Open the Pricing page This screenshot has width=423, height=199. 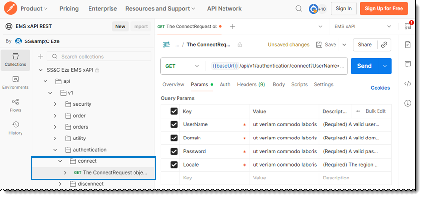tap(69, 9)
